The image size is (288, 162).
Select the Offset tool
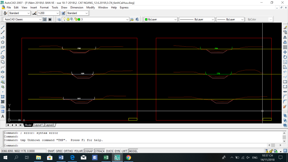pos(285,42)
